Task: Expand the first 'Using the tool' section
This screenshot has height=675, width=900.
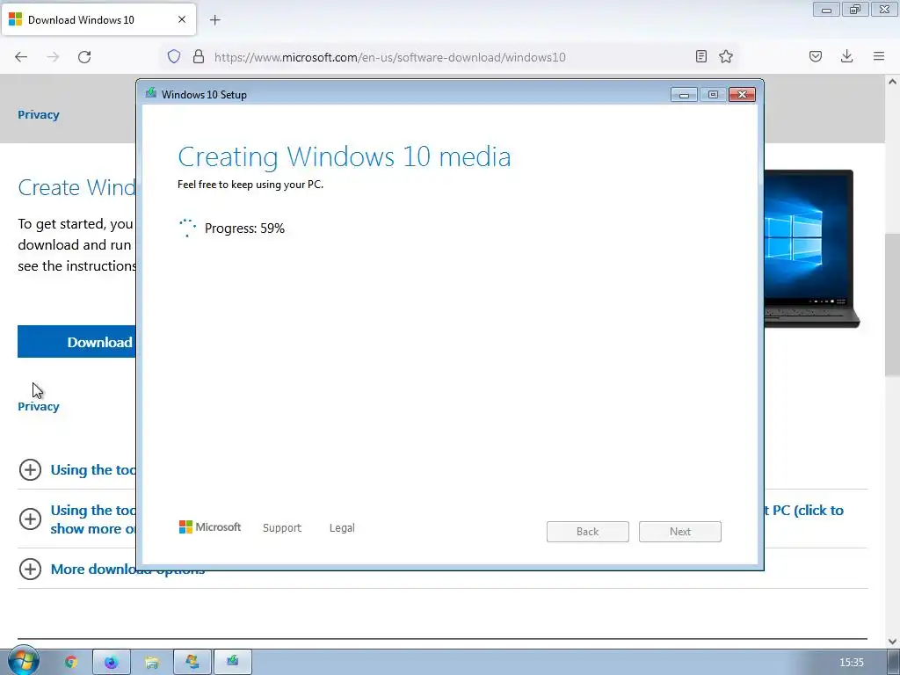Action: (30, 469)
